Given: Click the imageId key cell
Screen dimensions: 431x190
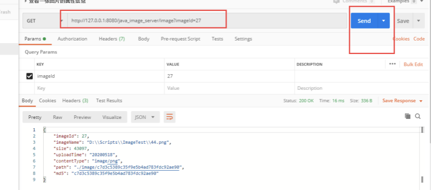Looking at the screenshot, I should [x=100, y=76].
